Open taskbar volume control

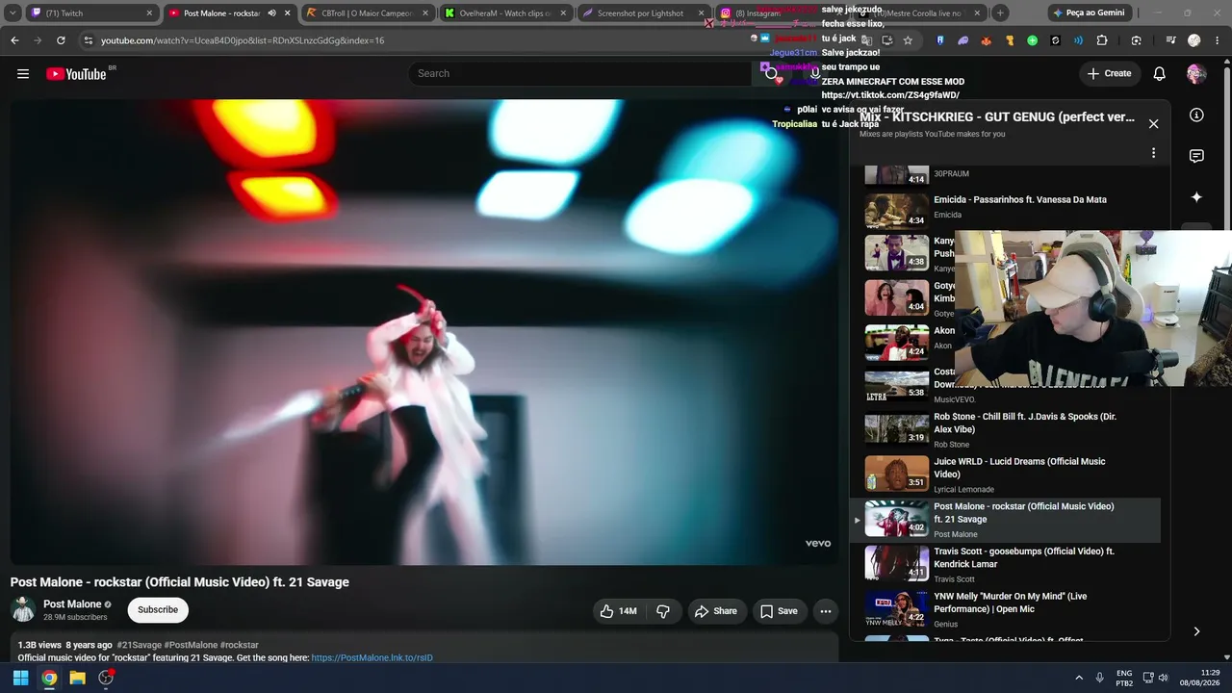[1163, 678]
